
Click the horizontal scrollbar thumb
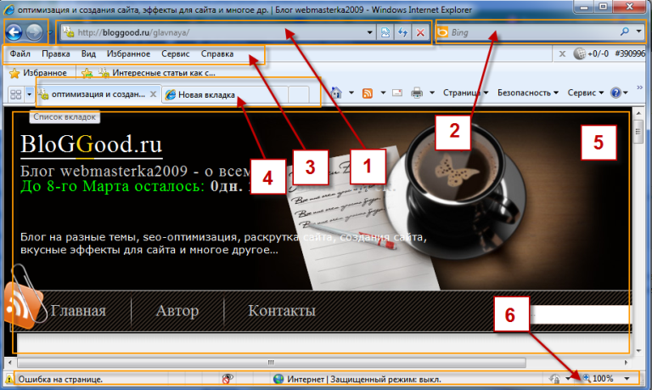click(271, 363)
